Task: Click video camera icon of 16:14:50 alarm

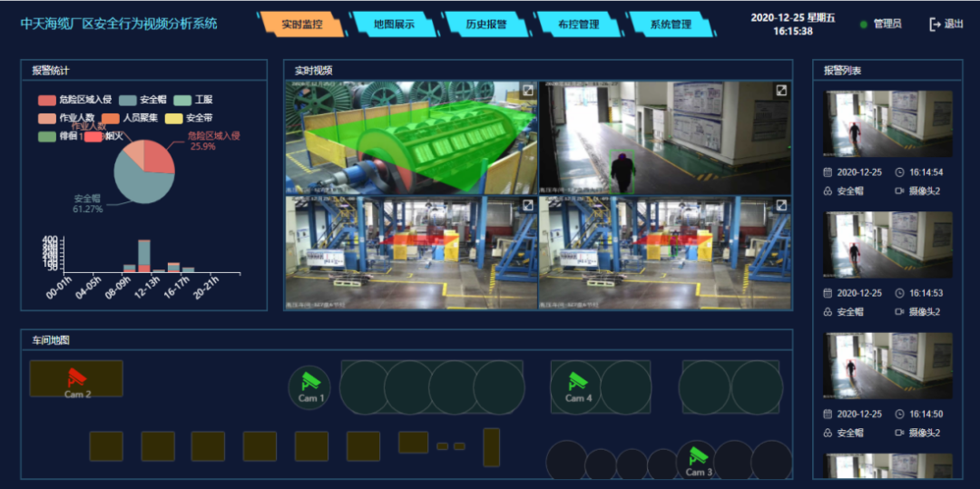Action: (x=900, y=432)
